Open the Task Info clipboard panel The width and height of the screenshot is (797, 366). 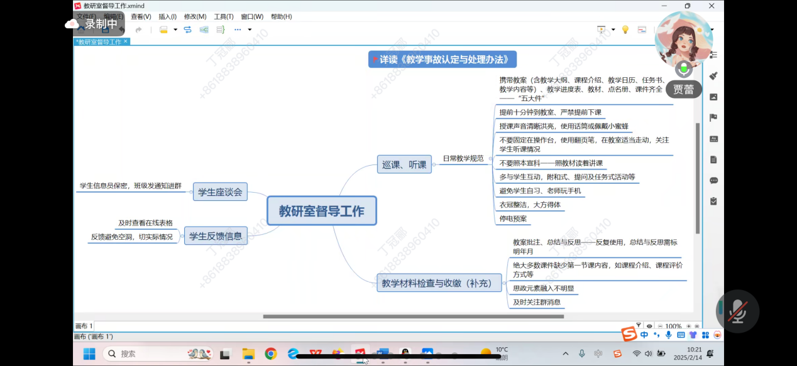coord(713,201)
